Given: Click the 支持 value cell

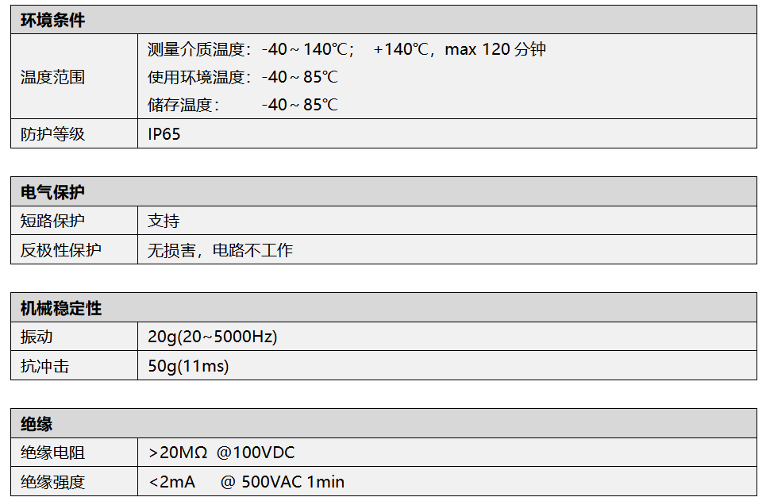Looking at the screenshot, I should (164, 221).
